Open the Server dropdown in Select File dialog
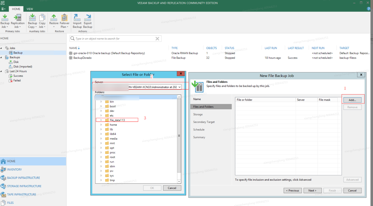Viewport: 373px width, 206px height. 179,87
